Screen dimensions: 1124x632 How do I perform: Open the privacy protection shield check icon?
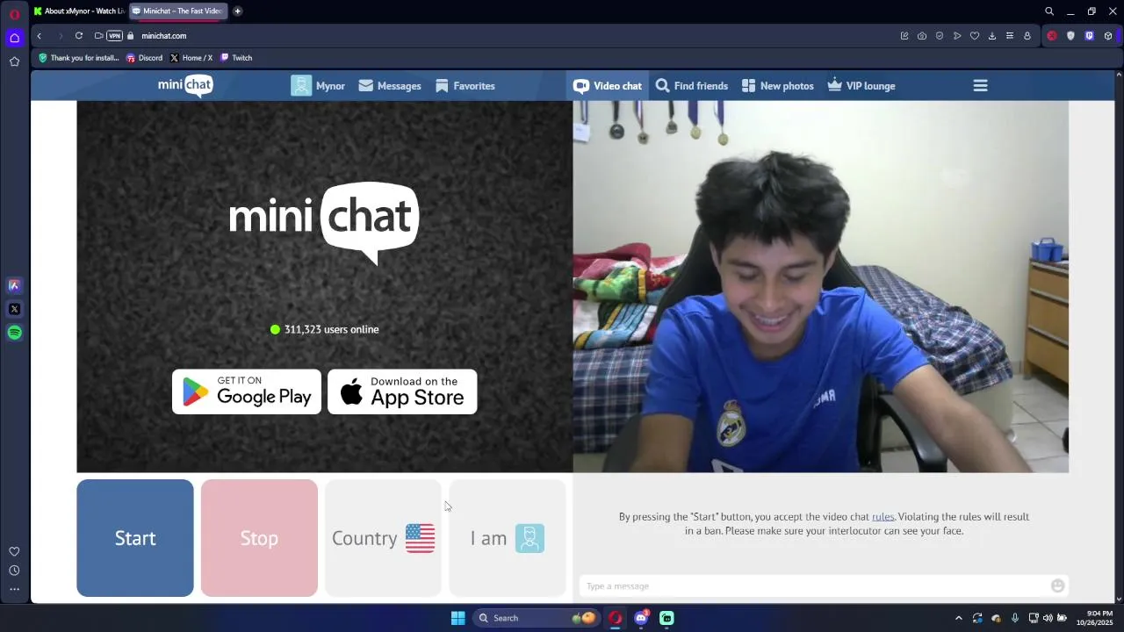[x=940, y=36]
